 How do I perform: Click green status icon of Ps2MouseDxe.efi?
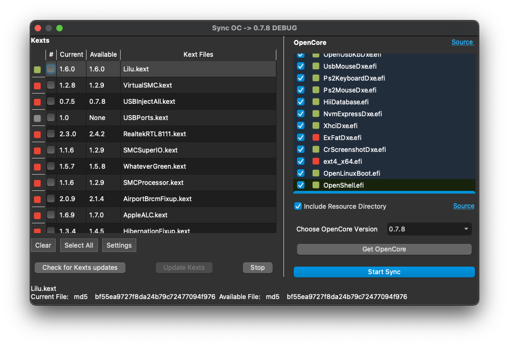coord(315,90)
